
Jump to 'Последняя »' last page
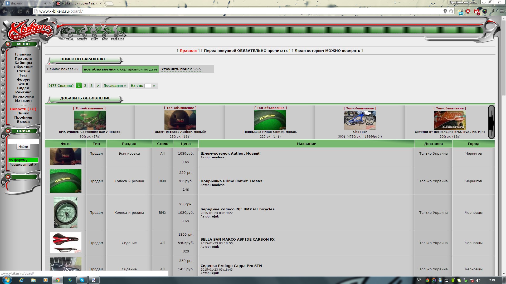click(x=115, y=85)
